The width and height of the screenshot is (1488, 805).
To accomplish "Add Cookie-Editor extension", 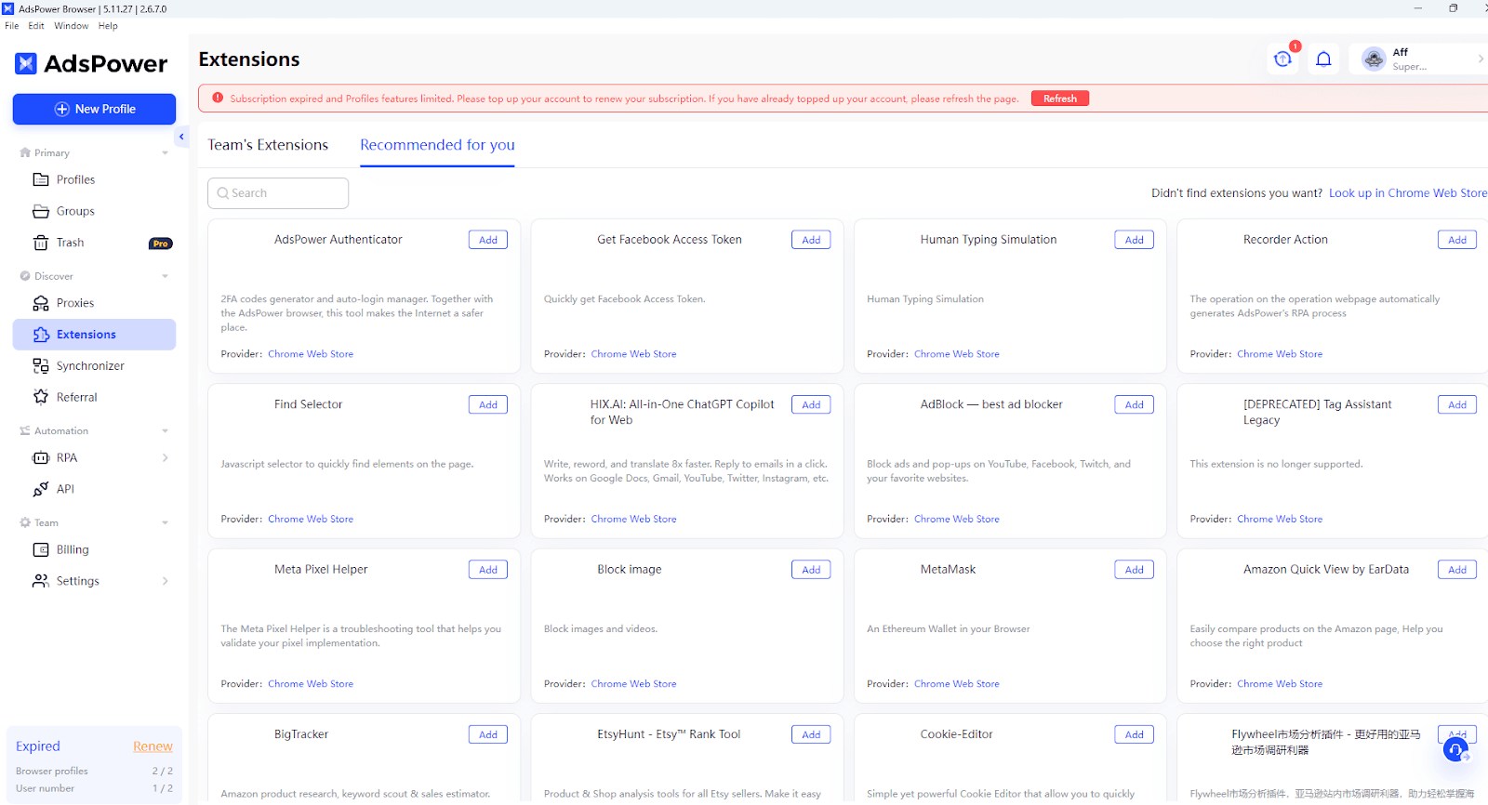I will pyautogui.click(x=1135, y=734).
